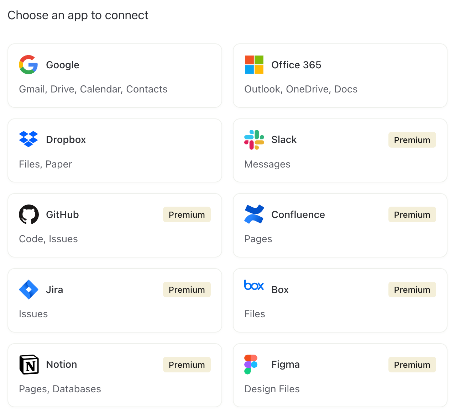Screen dimensions: 455x414
Task: Connect the Office 365 app card
Action: (x=340, y=75)
